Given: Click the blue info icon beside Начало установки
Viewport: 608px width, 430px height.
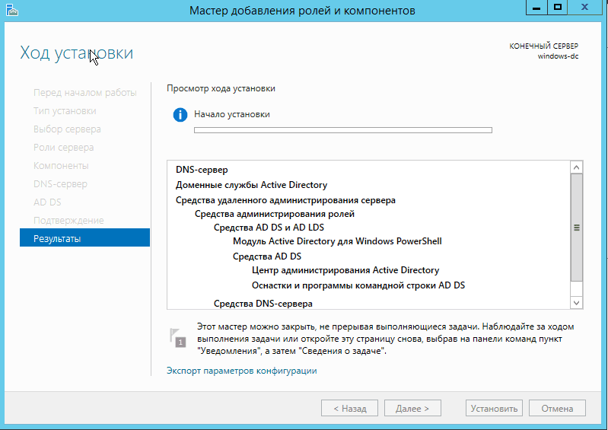Looking at the screenshot, I should tap(180, 115).
